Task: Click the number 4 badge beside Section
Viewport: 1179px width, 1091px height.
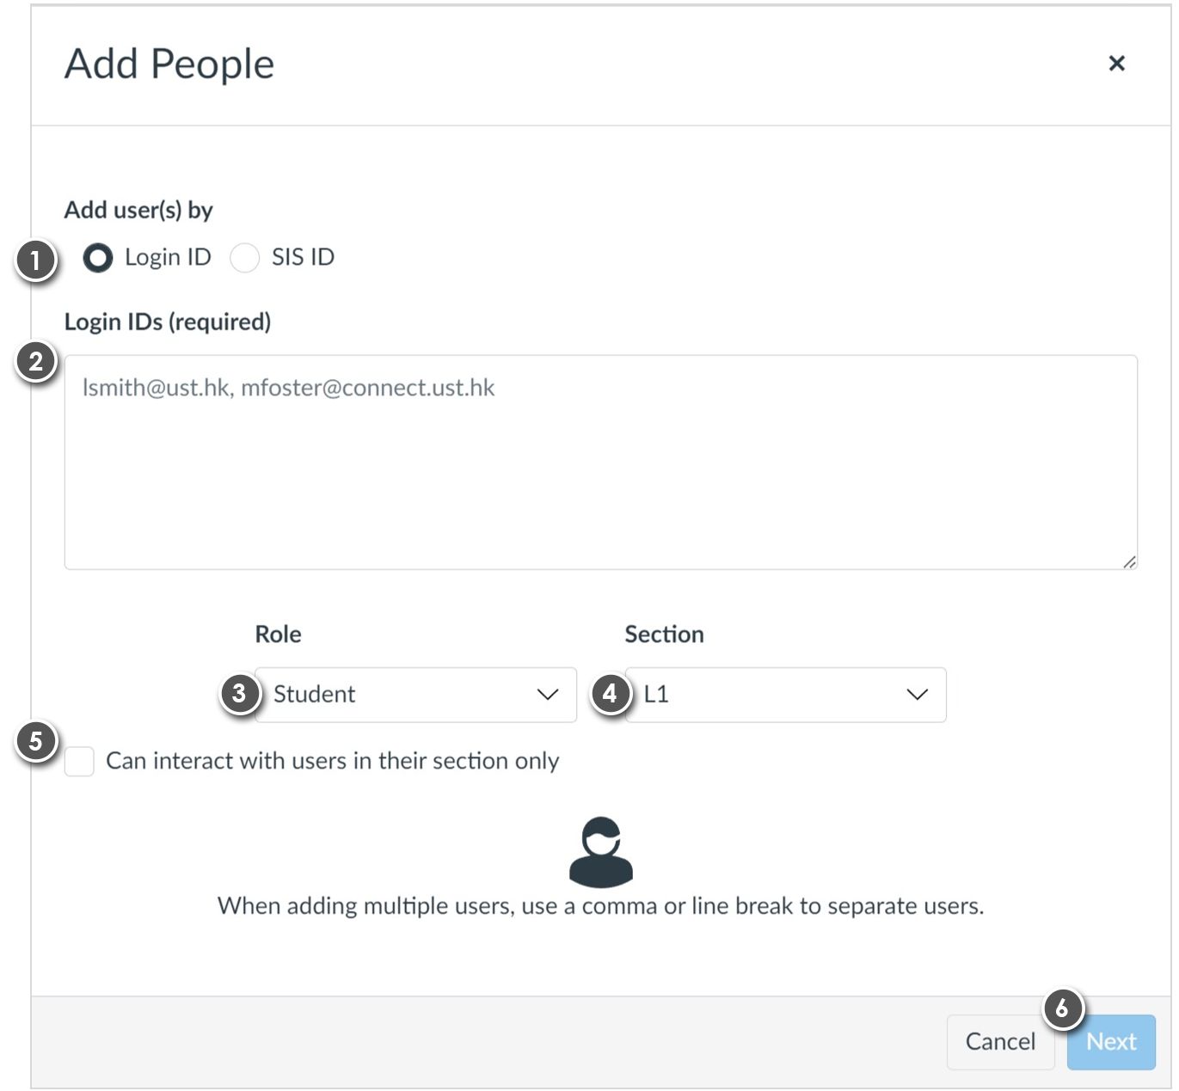Action: tap(611, 693)
